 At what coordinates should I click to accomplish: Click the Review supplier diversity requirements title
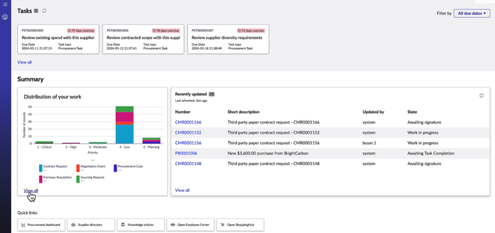pyautogui.click(x=227, y=38)
